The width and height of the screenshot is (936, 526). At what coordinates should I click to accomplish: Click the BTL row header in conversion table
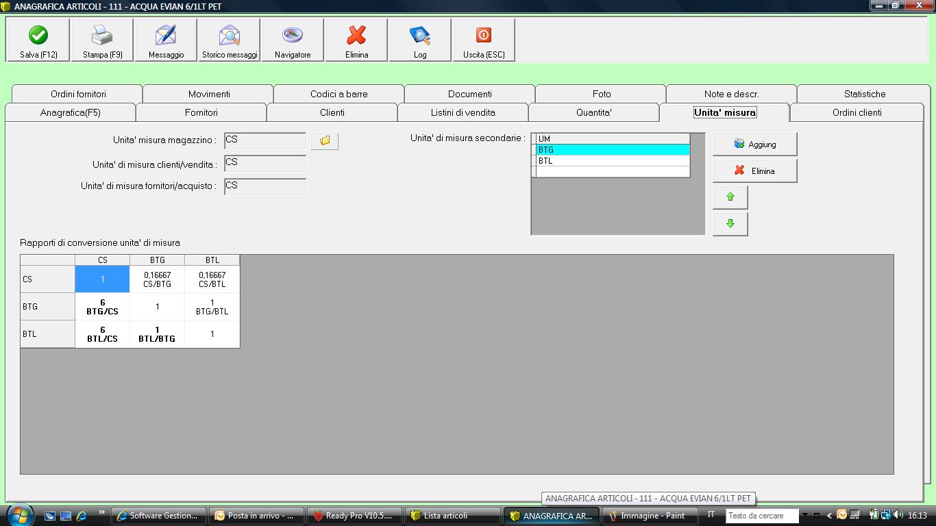[47, 334]
